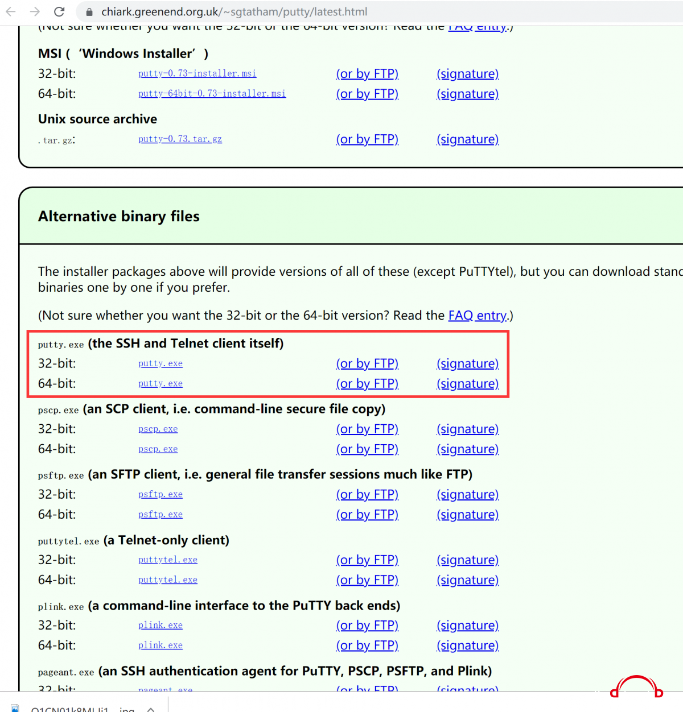683x712 pixels.
Task: Open FTP link for 64-bit psftp.exe
Action: pyautogui.click(x=367, y=515)
